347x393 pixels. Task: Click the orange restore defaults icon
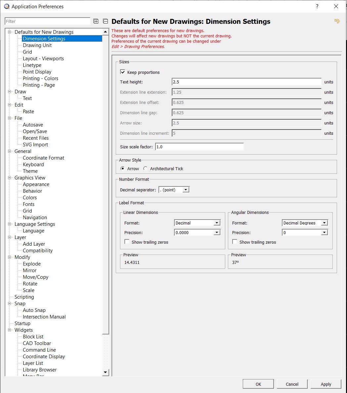point(337,21)
